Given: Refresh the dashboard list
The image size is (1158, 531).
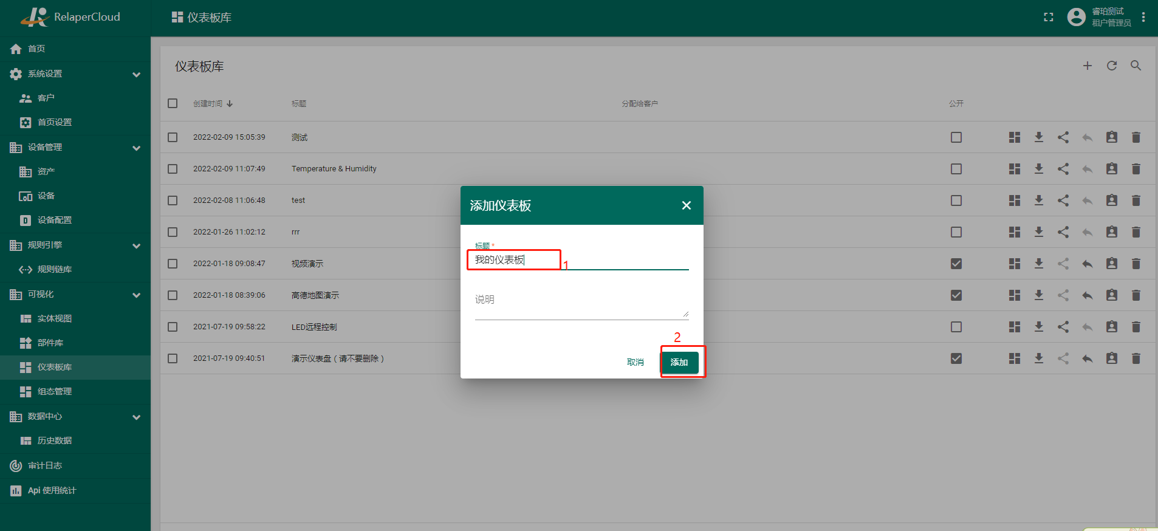Looking at the screenshot, I should [x=1112, y=66].
